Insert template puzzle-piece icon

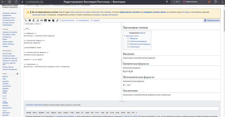coord(49,20)
